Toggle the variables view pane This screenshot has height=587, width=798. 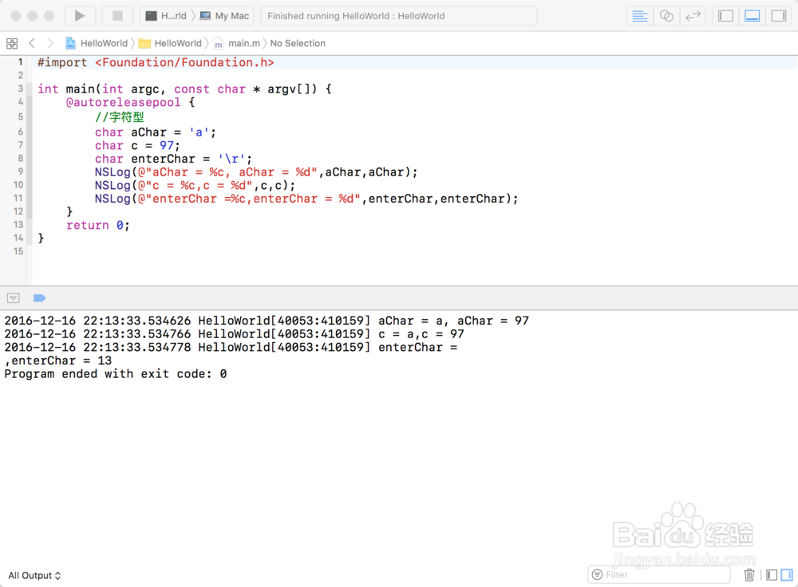(772, 575)
